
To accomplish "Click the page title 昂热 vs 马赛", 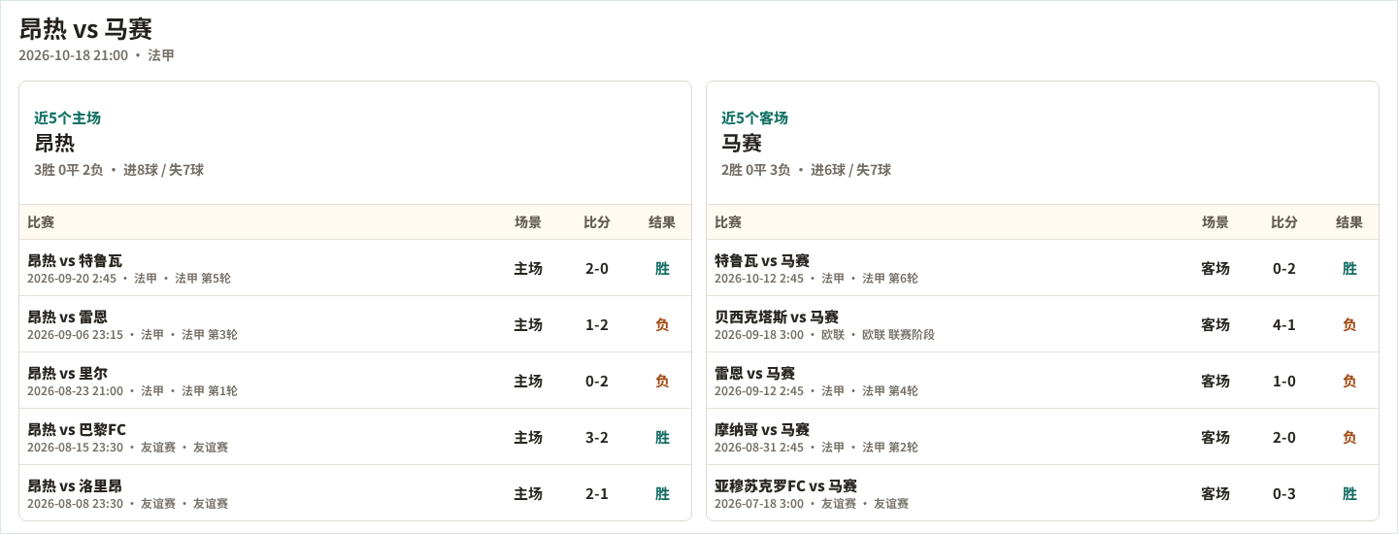I will point(85,29).
